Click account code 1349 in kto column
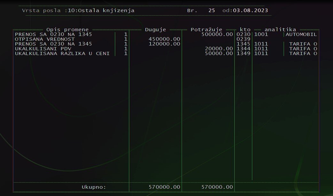333x196 pixels. [x=244, y=53]
